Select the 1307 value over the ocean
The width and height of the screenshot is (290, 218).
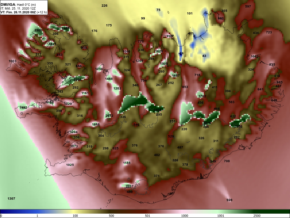click(x=11, y=199)
